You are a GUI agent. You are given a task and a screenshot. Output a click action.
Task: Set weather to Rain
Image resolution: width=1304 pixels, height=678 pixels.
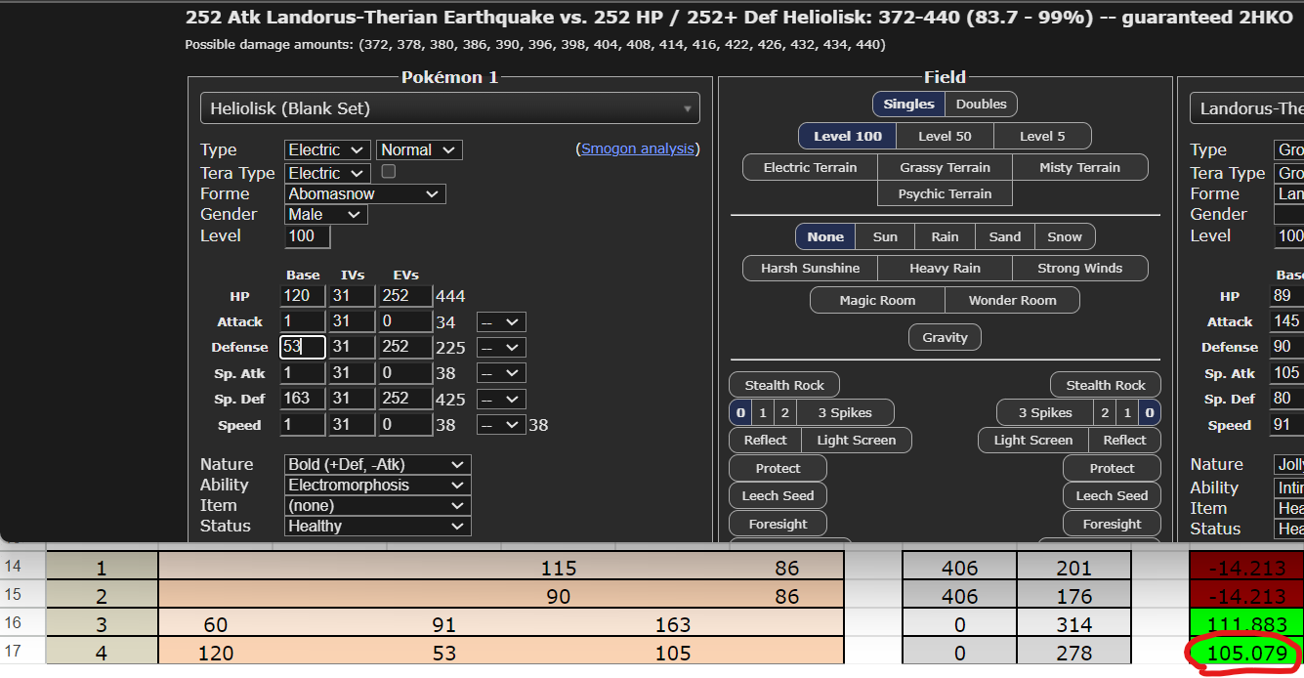click(945, 236)
